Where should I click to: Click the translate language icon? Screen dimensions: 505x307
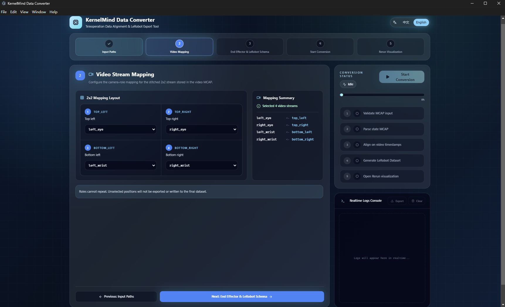395,22
